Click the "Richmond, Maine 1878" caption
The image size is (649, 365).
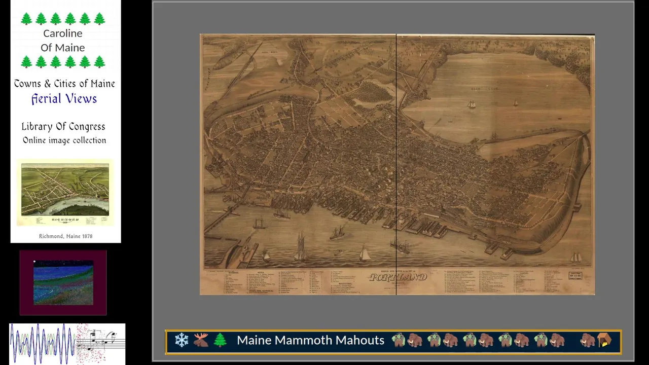[x=65, y=236]
